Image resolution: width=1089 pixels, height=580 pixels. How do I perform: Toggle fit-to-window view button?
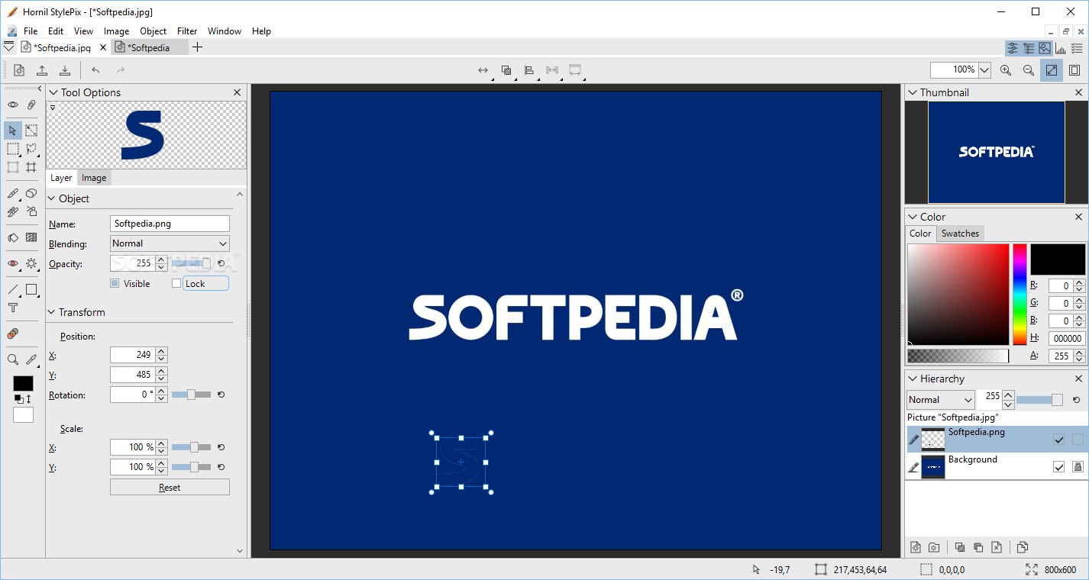pos(1052,70)
